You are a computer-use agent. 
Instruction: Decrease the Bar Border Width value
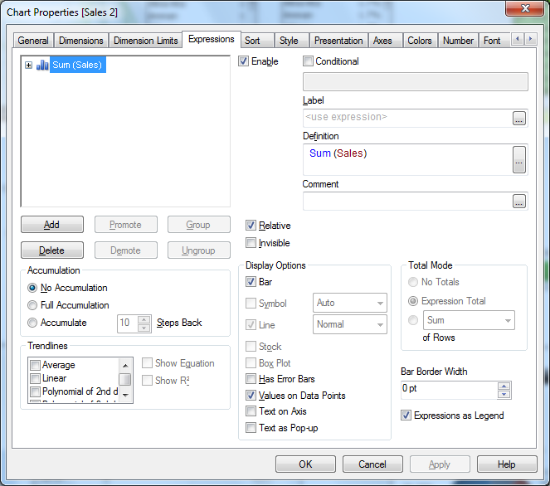[504, 395]
